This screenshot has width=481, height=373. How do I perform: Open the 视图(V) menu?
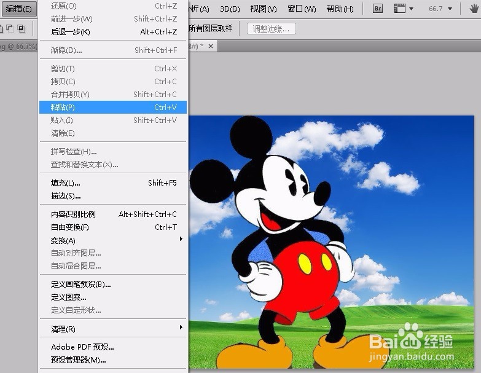click(x=263, y=9)
